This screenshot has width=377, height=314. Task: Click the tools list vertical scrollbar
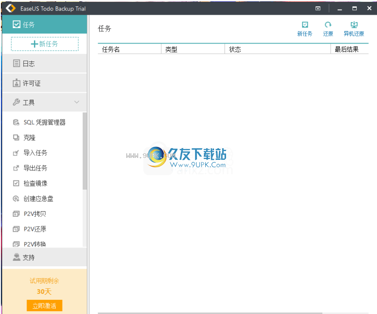point(84,151)
